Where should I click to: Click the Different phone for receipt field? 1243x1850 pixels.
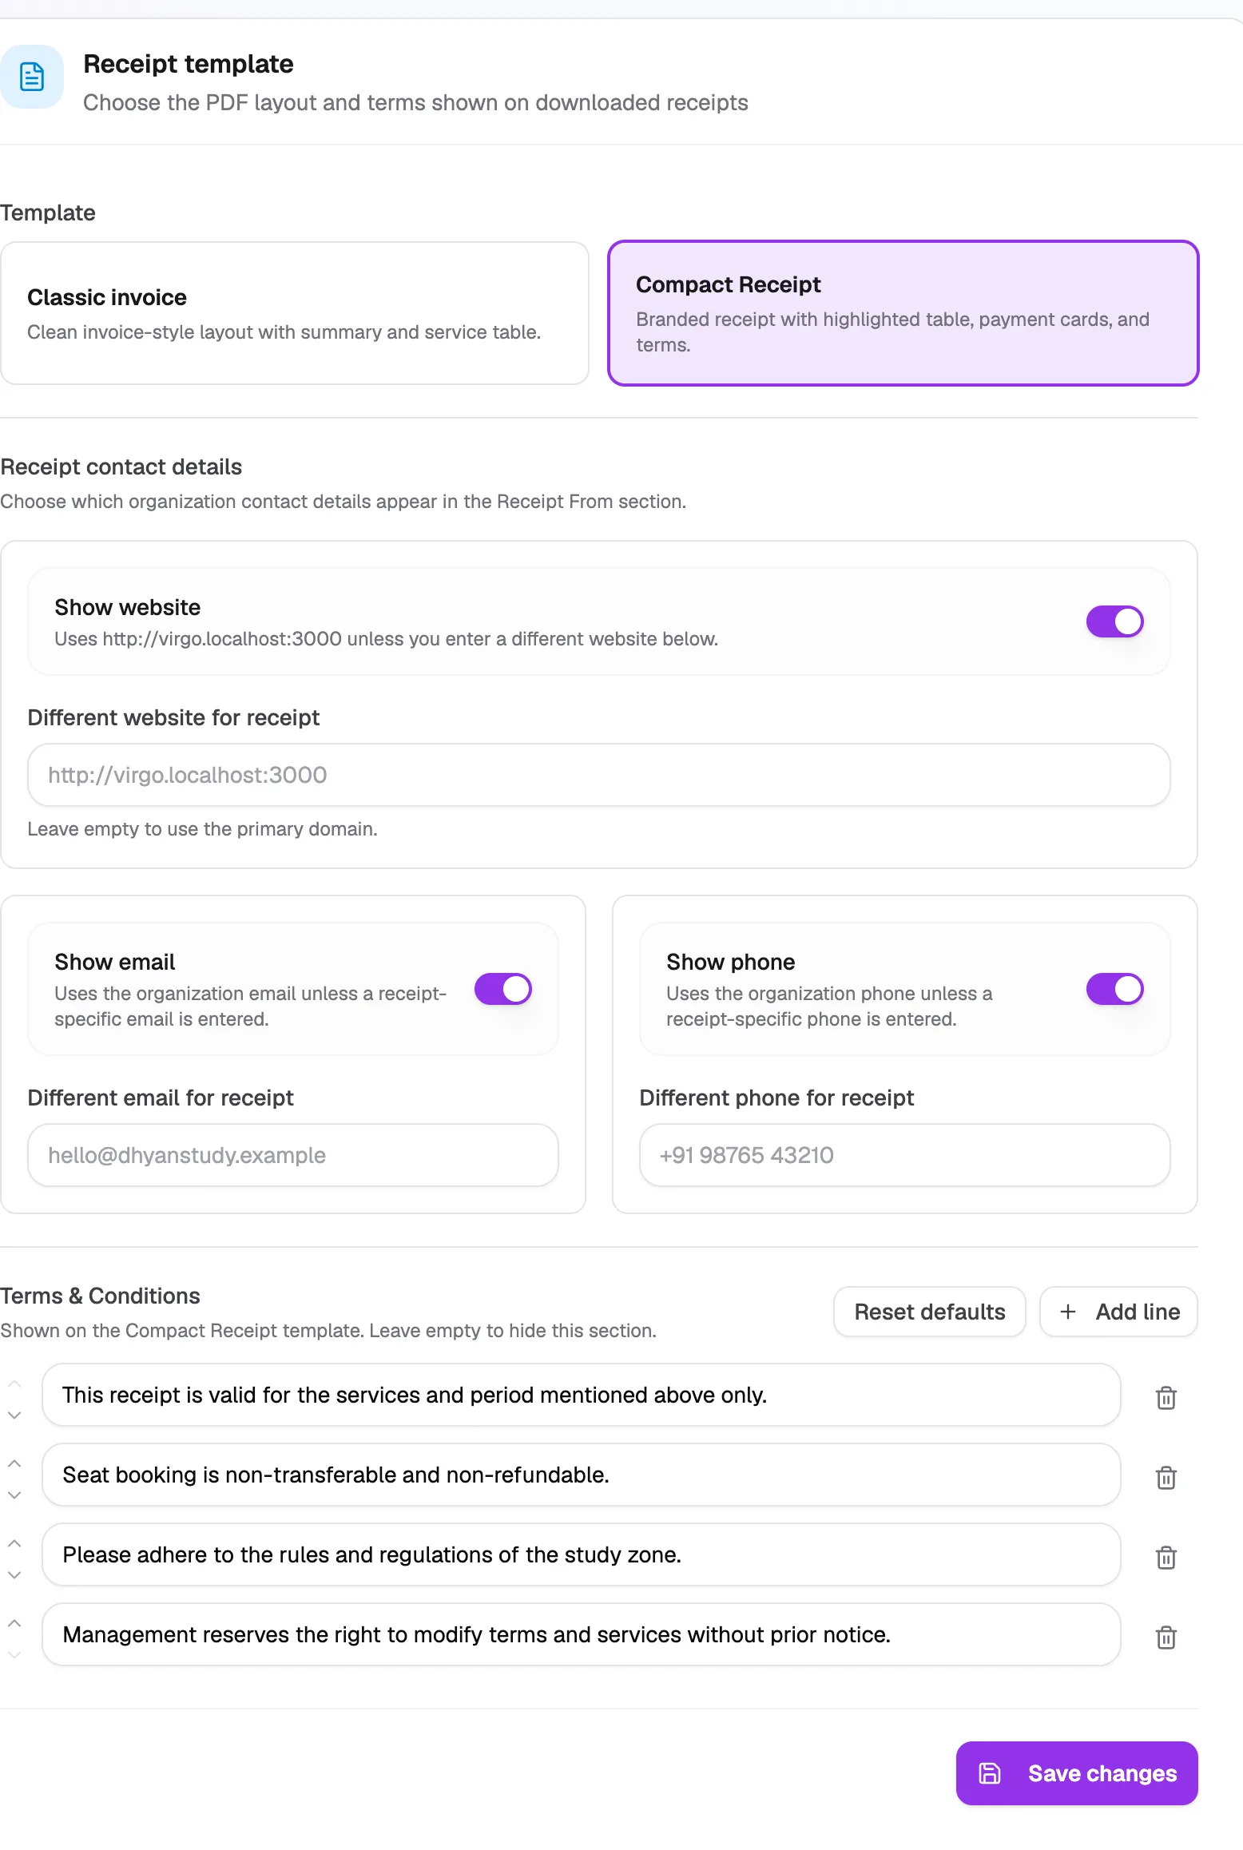pos(905,1155)
